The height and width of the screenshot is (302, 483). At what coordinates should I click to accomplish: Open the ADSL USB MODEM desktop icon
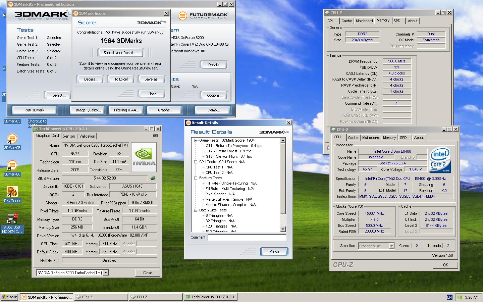12,218
